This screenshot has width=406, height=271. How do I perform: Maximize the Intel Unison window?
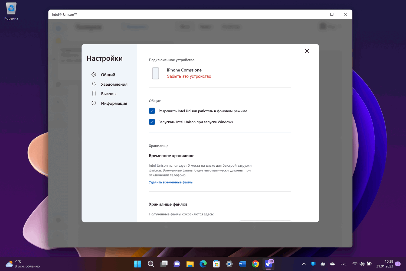pyautogui.click(x=332, y=14)
